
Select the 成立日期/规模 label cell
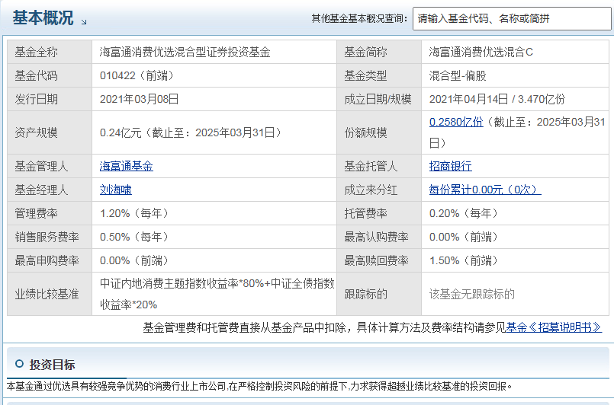pyautogui.click(x=379, y=99)
